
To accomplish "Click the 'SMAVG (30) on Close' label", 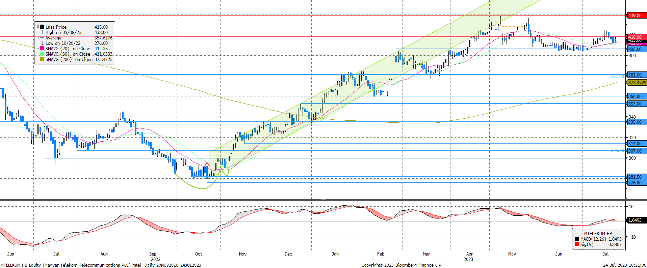I will (68, 54).
